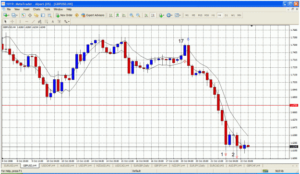Image resolution: width=300 pixels, height=174 pixels.
Task: Open the Help menu
Action: (69, 9)
